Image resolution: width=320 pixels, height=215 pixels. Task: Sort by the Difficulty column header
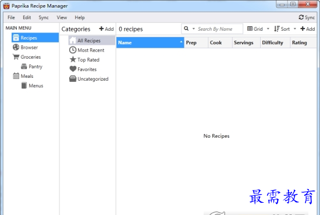click(275, 42)
